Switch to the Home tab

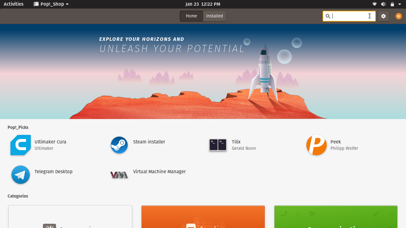(x=191, y=16)
